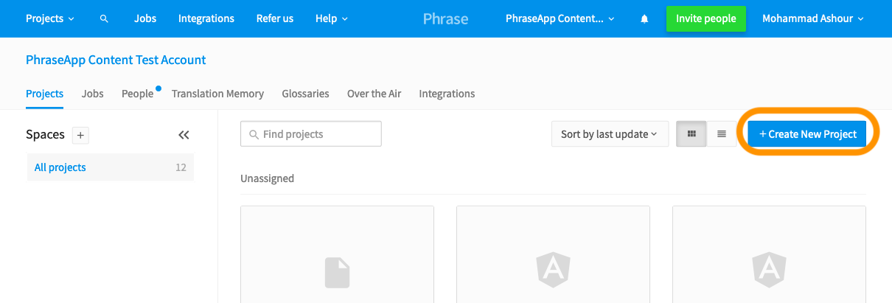
Task: Click Create New Project button
Action: (807, 134)
